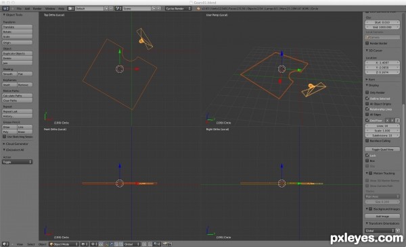Expand the Cloud Generator panel
The image size is (406, 247).
click(x=4, y=144)
